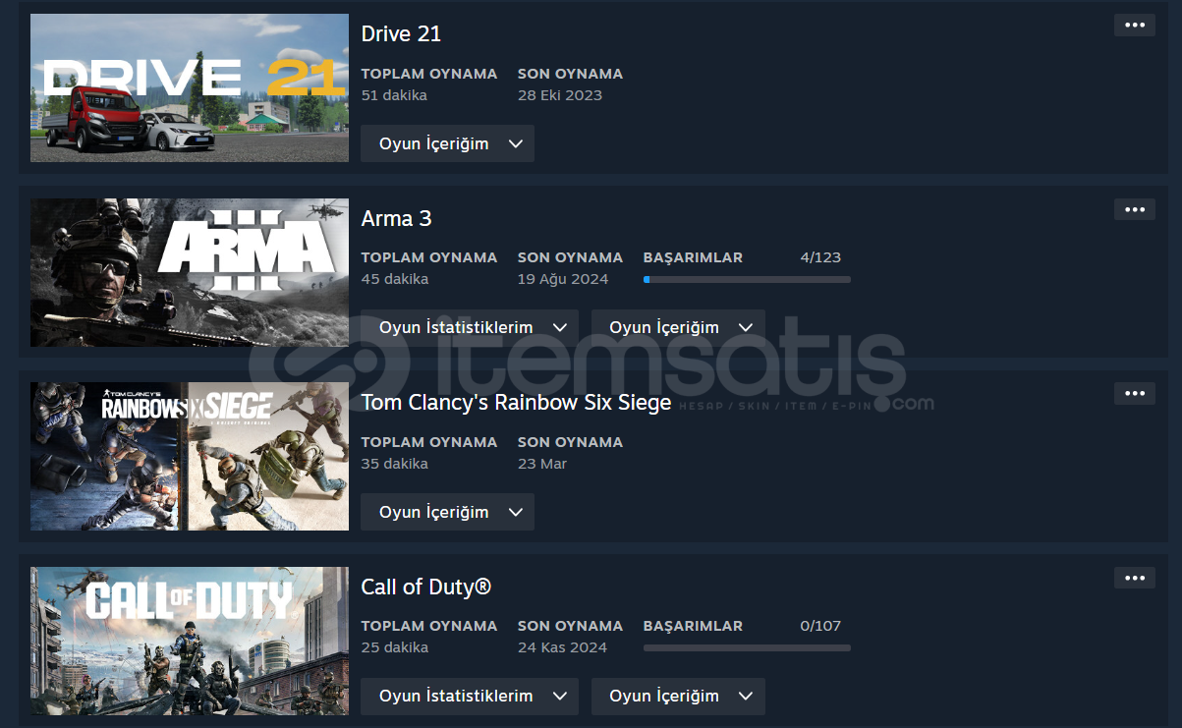Click the 23 Mar last played date
Screen dimensions: 1182x728
542,464
